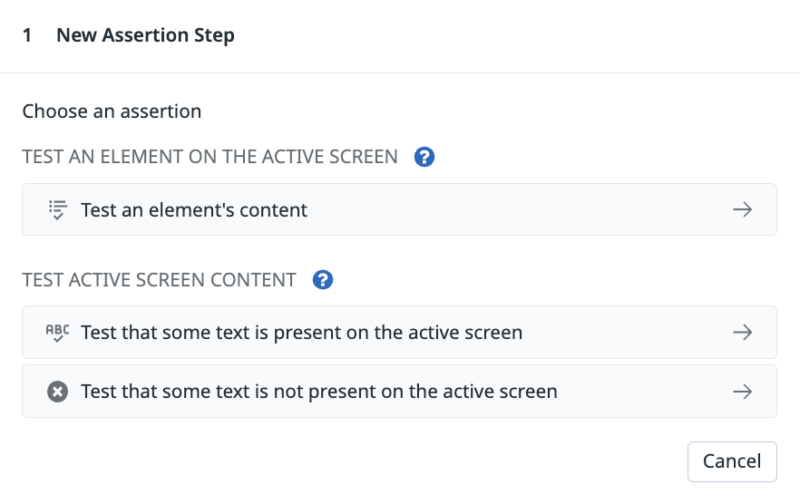Cancel the new assertion step
Viewport: 800px width, 504px height.
pyautogui.click(x=732, y=461)
